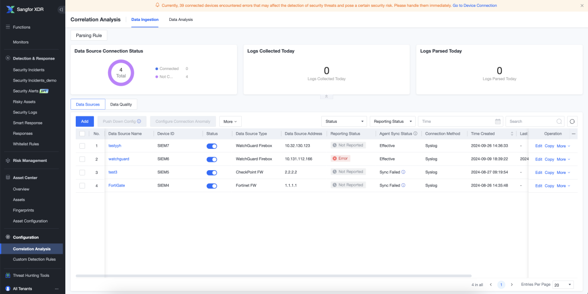Toggle status switch for FortiGate
Viewport: 588px width, 294px height.
(x=212, y=185)
